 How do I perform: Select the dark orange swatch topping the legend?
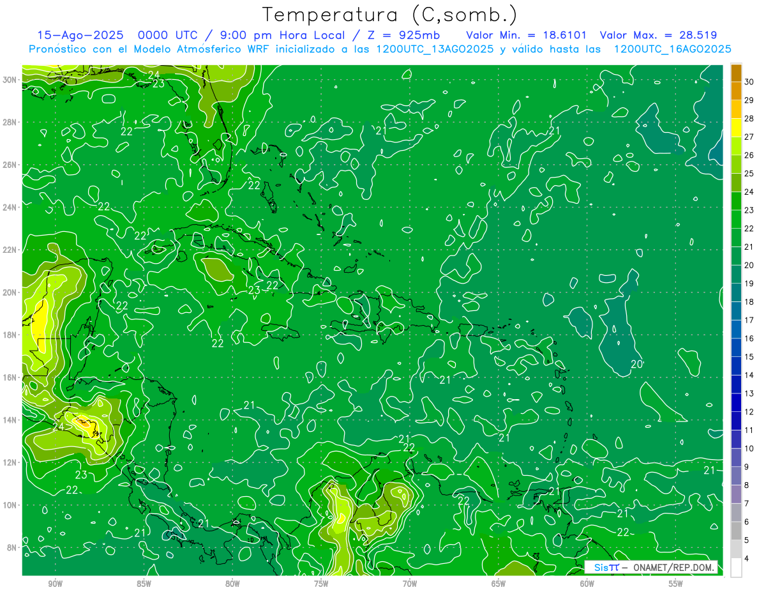(x=736, y=72)
